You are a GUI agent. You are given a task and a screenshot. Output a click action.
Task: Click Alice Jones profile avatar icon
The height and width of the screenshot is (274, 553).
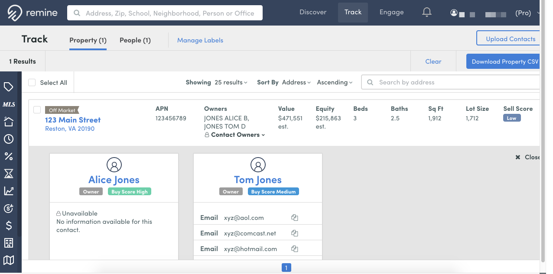point(114,164)
